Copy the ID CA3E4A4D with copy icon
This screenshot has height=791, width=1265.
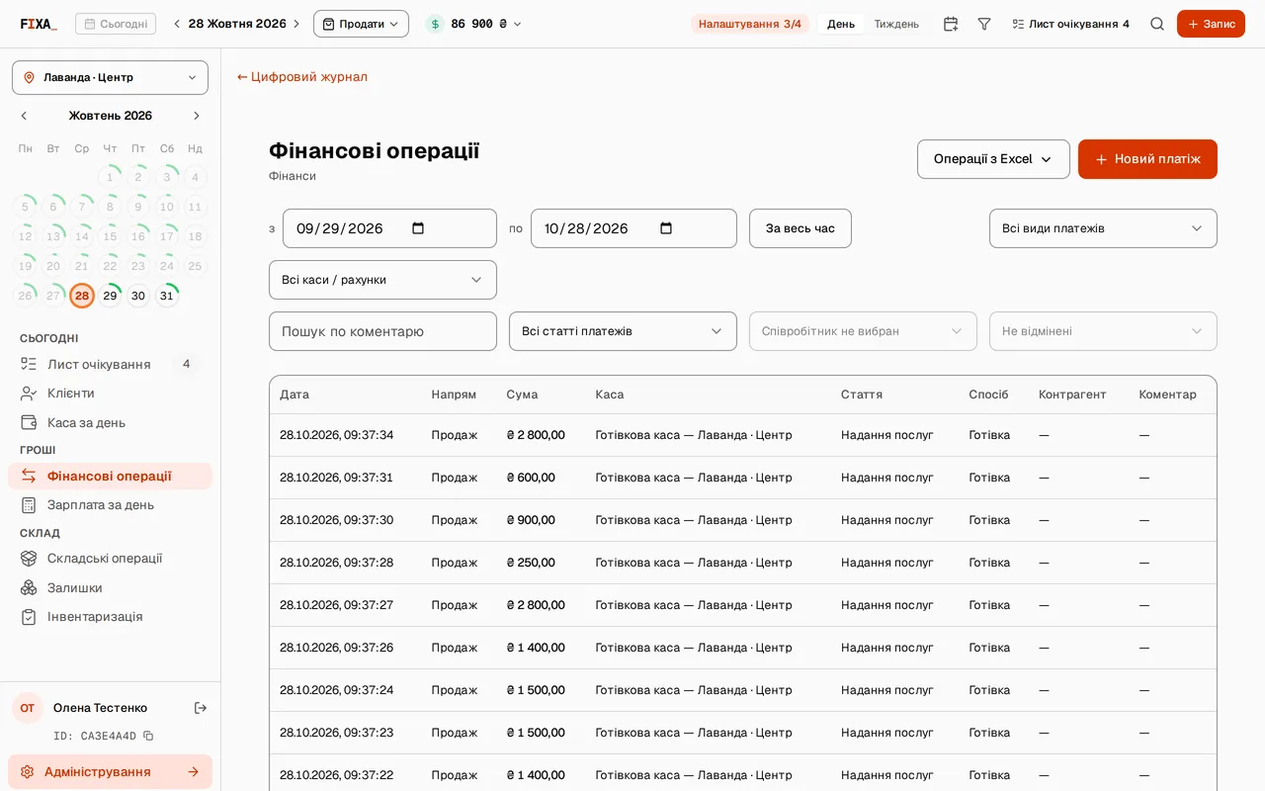coord(148,736)
